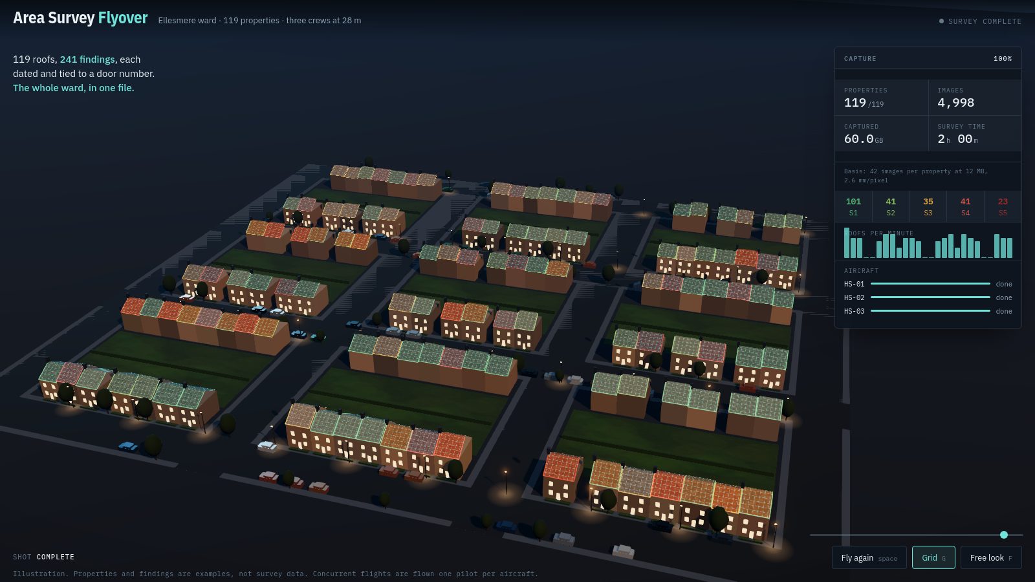Viewport: 1035px width, 582px height.
Task: Click the SHOT COMPLETE label
Action: point(43,557)
